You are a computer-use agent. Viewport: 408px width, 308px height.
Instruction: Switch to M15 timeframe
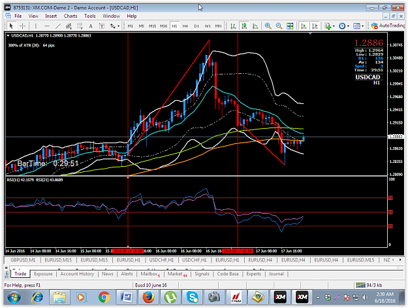(x=152, y=26)
